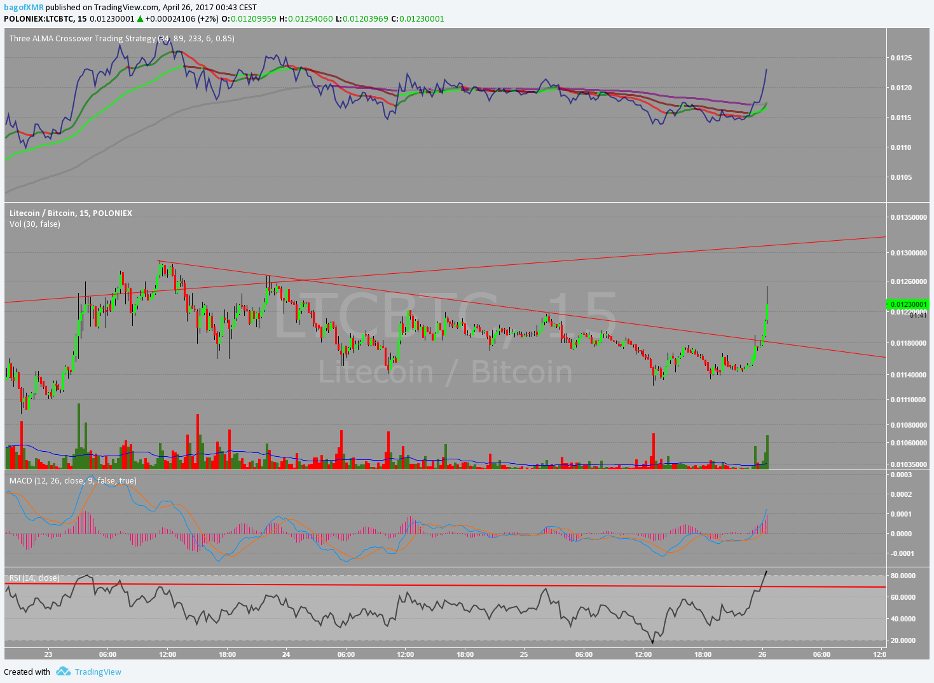This screenshot has height=683, width=934.
Task: Click the 0.0120 value on ALMA pane axis
Action: tap(901, 88)
